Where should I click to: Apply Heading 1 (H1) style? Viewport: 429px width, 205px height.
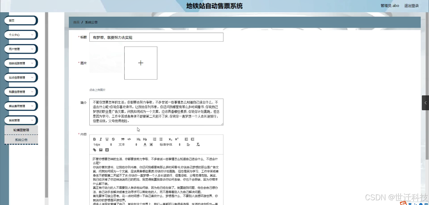(x=139, y=139)
